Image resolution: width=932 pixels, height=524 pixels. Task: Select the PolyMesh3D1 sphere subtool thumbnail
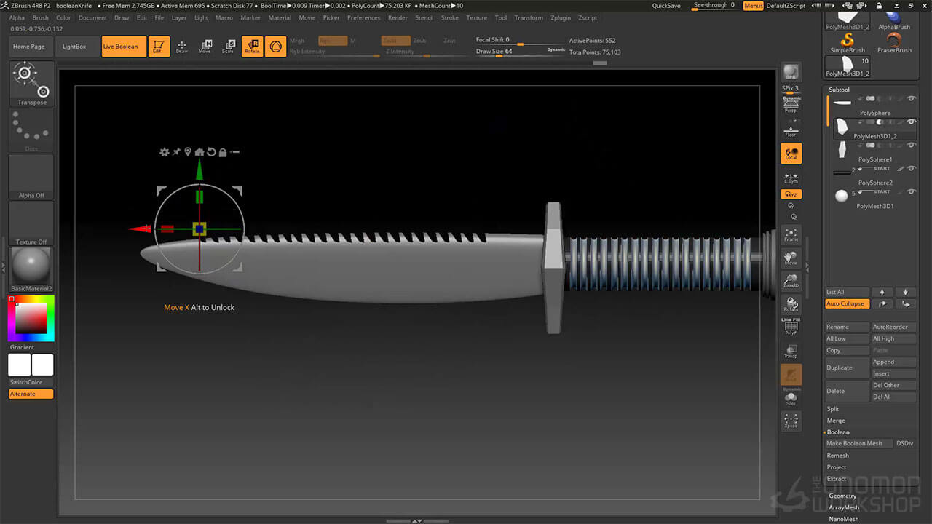click(x=841, y=196)
